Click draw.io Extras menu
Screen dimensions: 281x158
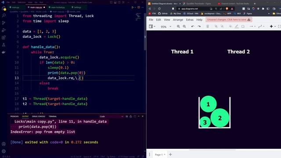click(x=190, y=20)
